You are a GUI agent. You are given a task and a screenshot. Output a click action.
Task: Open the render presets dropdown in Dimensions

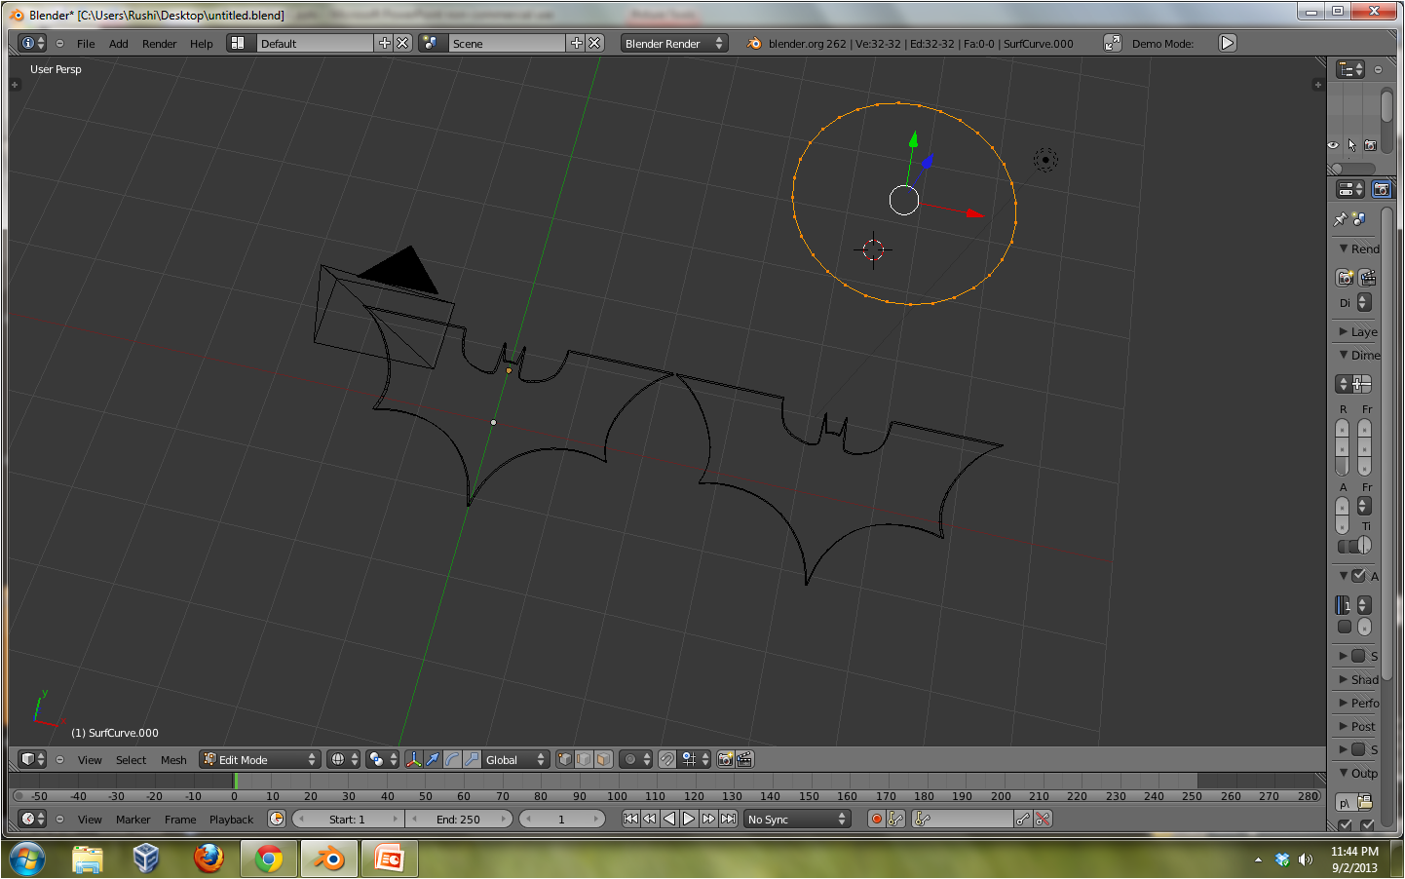point(1344,384)
